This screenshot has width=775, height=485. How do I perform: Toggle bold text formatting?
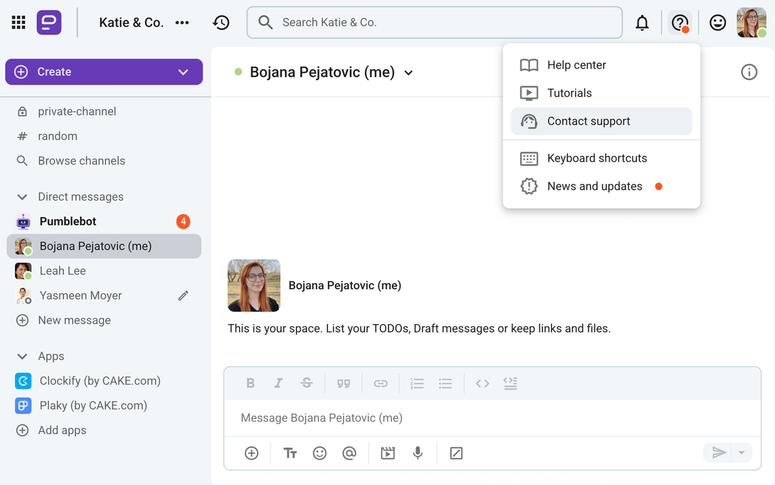[x=251, y=384]
